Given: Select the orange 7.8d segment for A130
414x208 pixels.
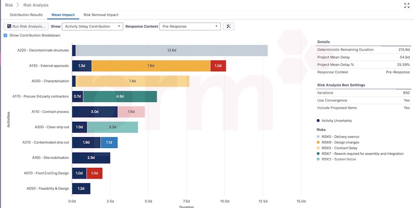Looking at the screenshot, I should 151,66.
